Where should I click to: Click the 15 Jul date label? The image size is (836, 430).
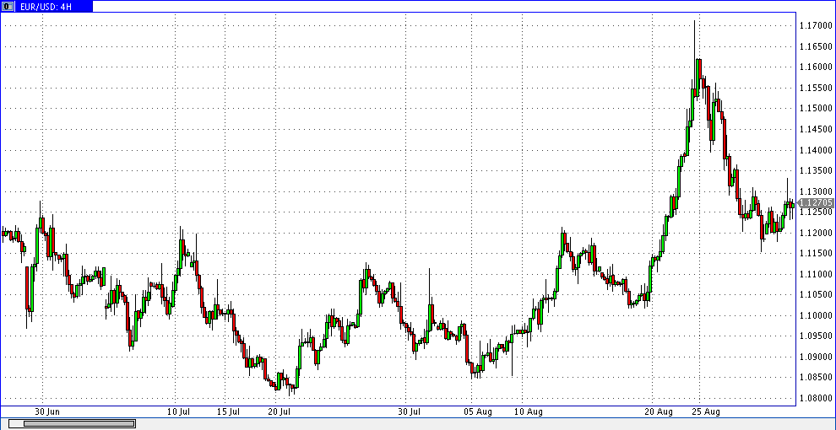pos(229,412)
